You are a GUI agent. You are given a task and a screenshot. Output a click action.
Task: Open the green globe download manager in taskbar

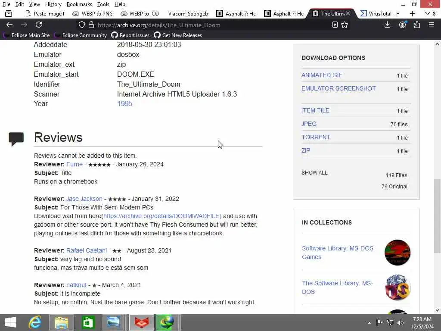[167, 322]
